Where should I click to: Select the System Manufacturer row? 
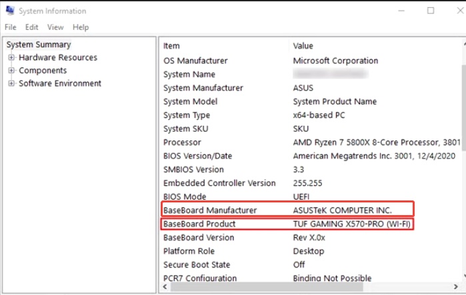(x=311, y=88)
